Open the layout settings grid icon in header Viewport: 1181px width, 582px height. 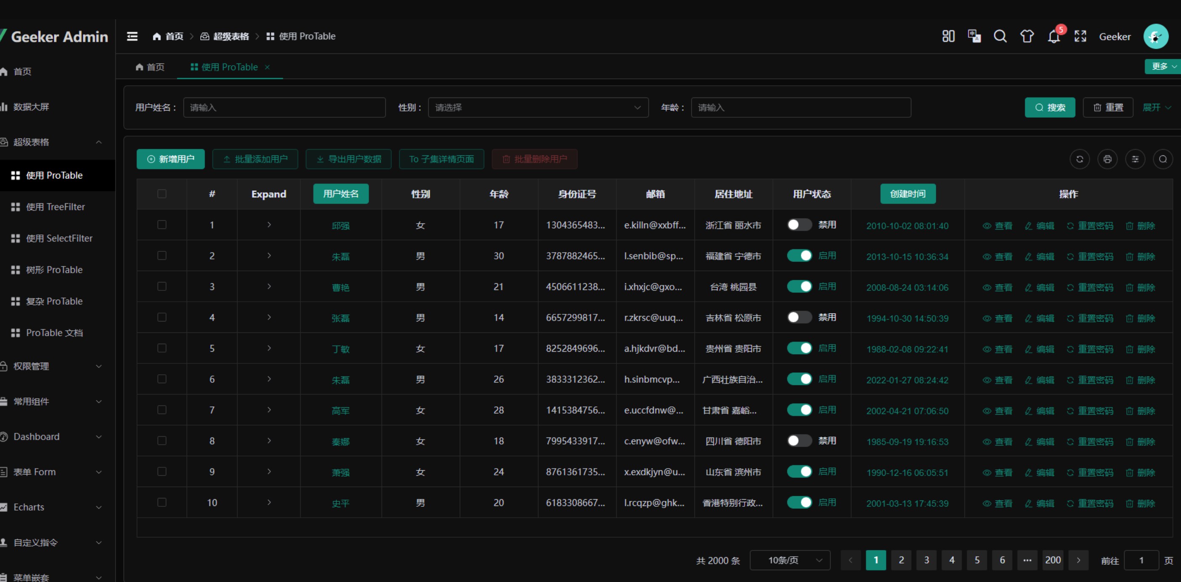948,36
